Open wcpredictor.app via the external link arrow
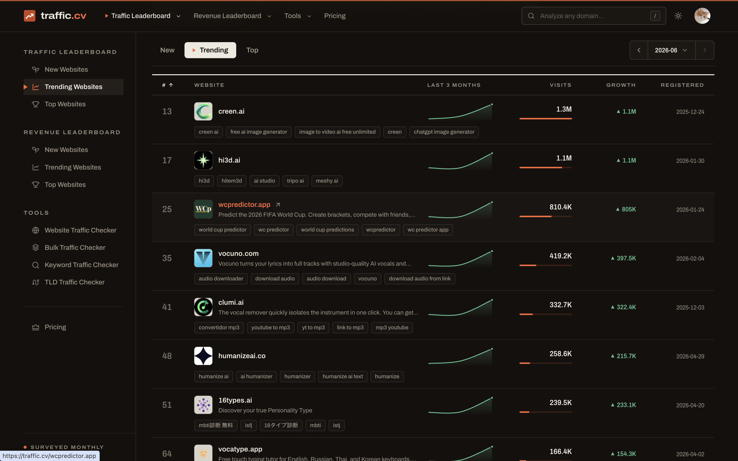The image size is (738, 461). tap(278, 205)
